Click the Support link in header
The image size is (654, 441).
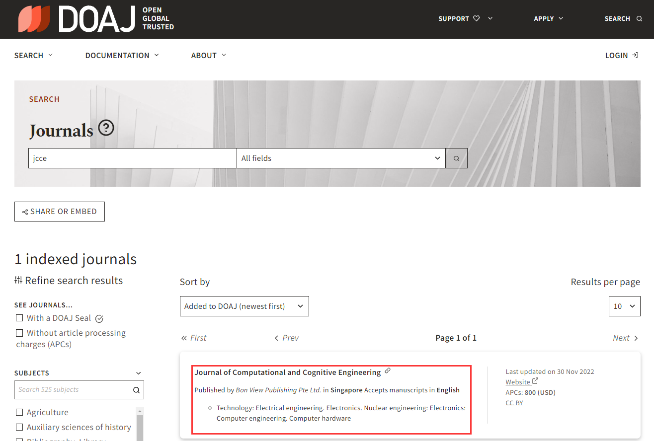[454, 18]
